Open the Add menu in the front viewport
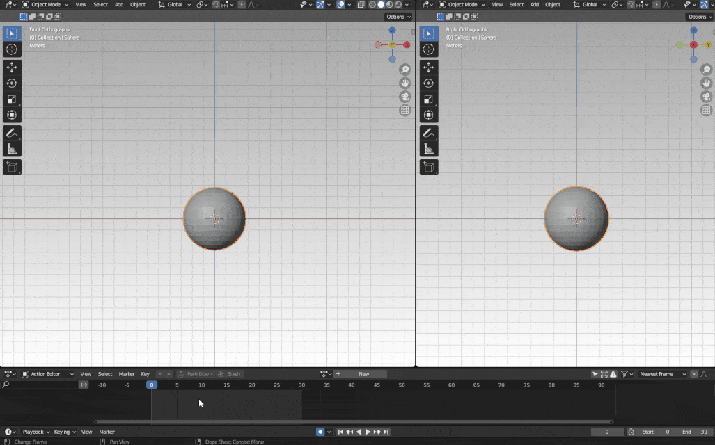 click(119, 5)
